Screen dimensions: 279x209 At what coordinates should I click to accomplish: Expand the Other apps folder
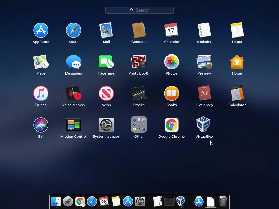click(x=139, y=124)
